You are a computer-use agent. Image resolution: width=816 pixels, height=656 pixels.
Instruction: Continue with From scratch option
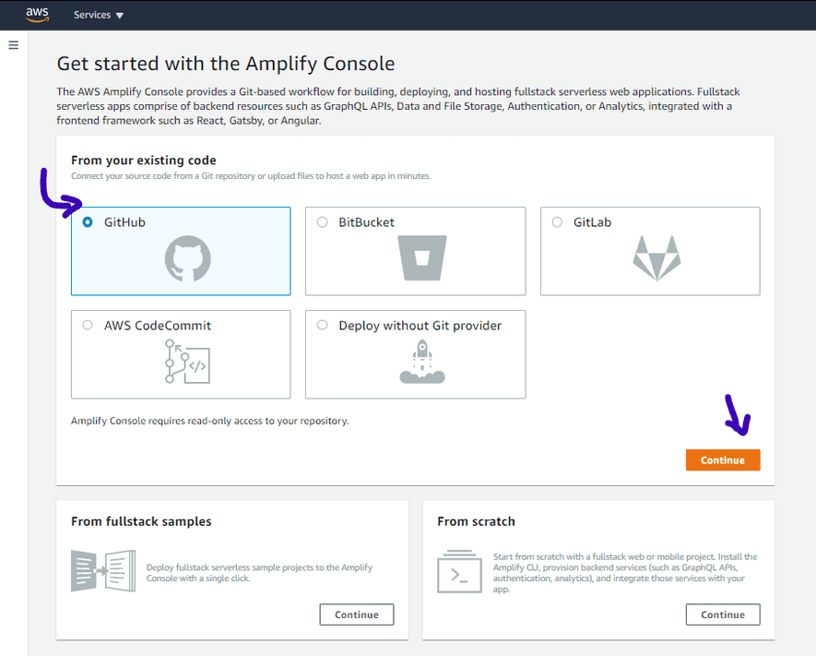click(x=723, y=614)
